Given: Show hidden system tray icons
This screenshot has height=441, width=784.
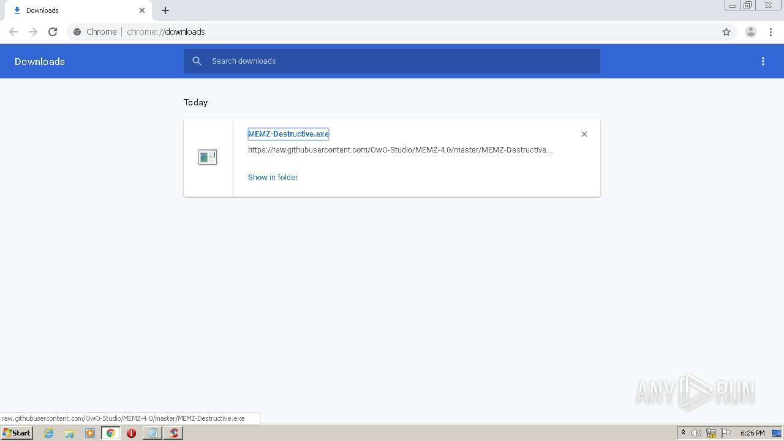Looking at the screenshot, I should coord(684,433).
